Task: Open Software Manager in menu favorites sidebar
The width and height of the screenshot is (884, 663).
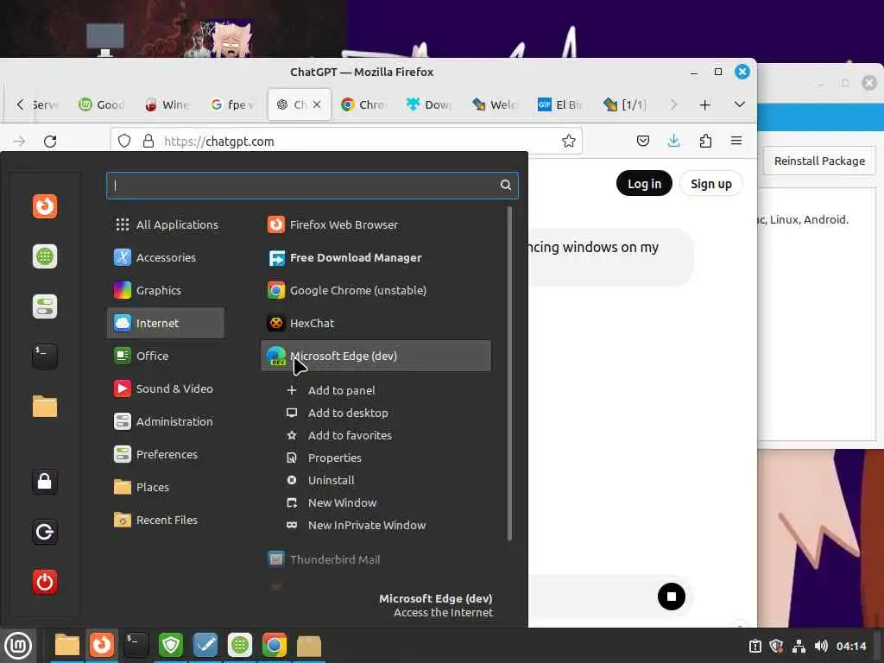Action: [x=45, y=256]
